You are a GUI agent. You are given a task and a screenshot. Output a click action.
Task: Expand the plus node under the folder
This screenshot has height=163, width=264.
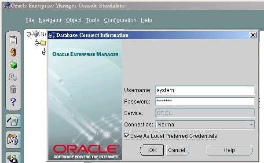[44, 52]
